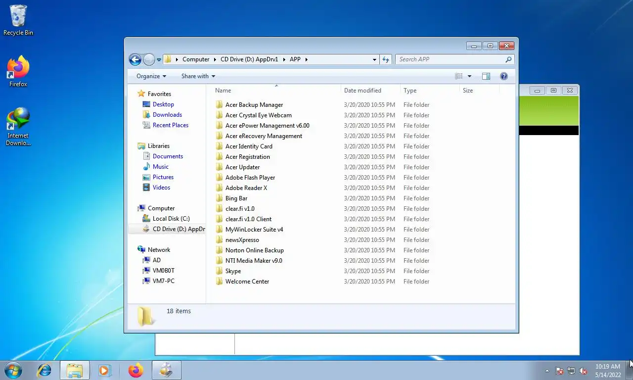This screenshot has width=633, height=380.
Task: Sort by Date modified column header
Action: point(370,91)
